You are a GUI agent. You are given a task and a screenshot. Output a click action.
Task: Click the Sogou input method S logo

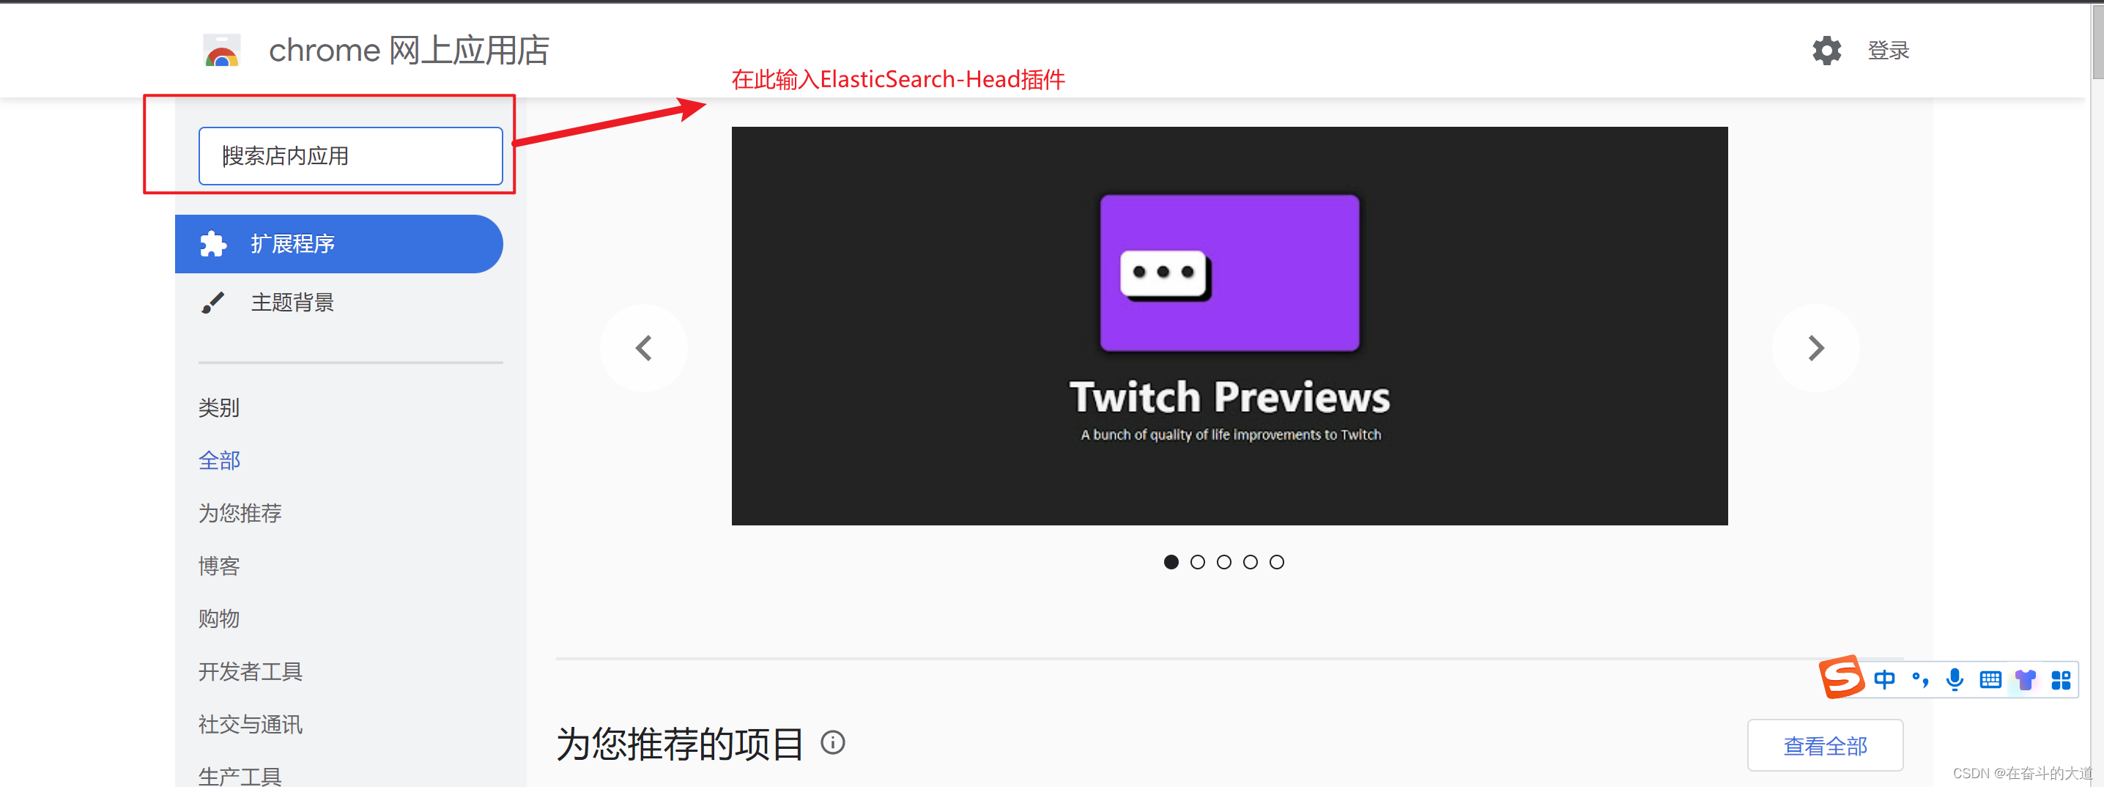(1841, 678)
